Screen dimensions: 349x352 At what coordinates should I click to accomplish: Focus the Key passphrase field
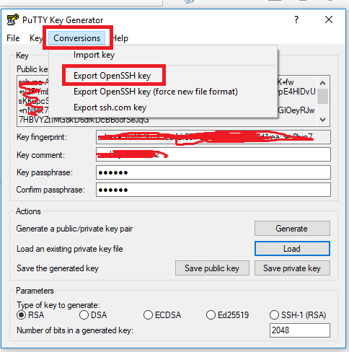tap(213, 172)
